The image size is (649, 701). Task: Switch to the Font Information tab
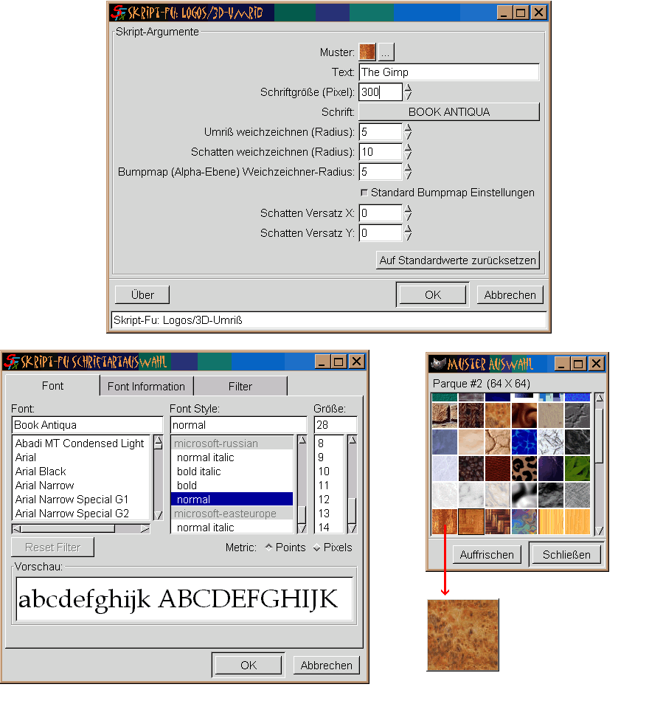coord(146,386)
